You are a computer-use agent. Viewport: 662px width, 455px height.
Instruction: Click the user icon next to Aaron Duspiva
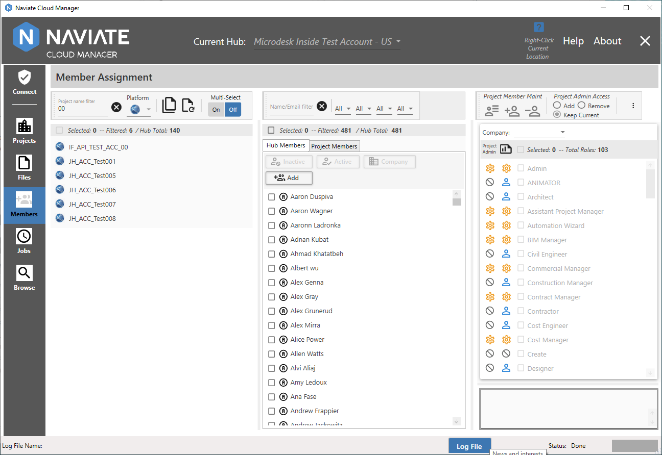(283, 197)
